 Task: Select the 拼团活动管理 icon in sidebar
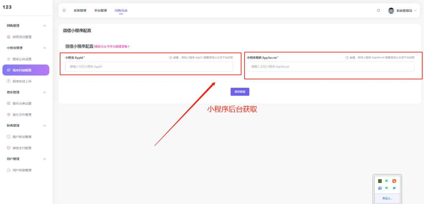click(x=8, y=37)
